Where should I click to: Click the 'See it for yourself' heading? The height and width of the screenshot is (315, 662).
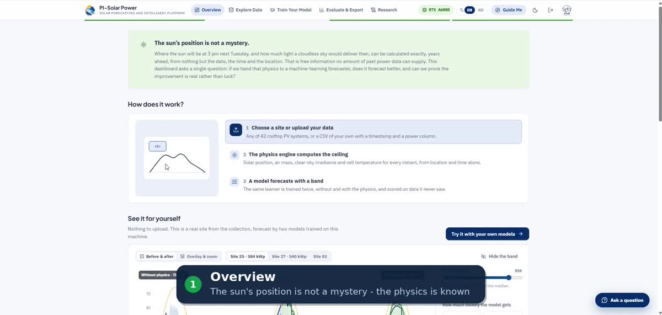(154, 218)
